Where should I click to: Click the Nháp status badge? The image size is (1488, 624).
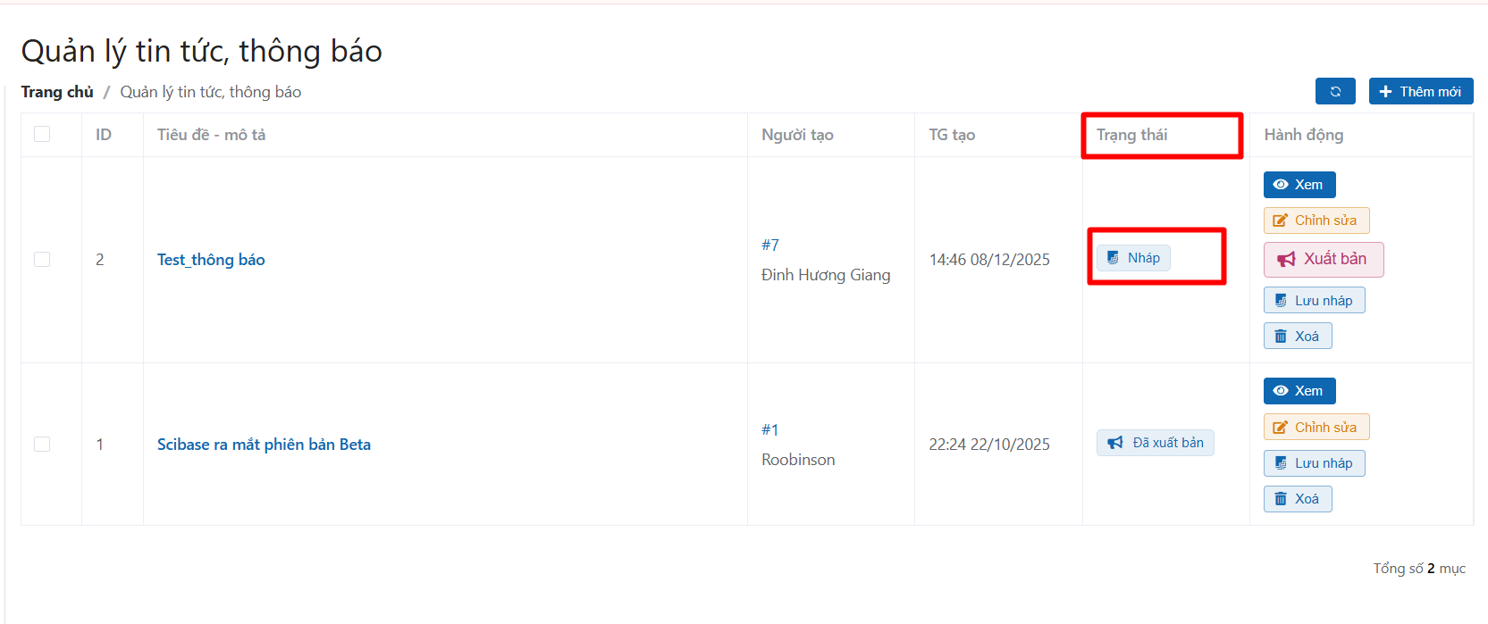click(1133, 258)
